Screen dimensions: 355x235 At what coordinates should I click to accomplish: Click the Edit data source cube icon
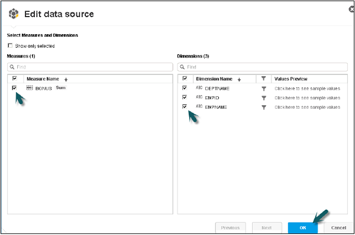pos(14,14)
